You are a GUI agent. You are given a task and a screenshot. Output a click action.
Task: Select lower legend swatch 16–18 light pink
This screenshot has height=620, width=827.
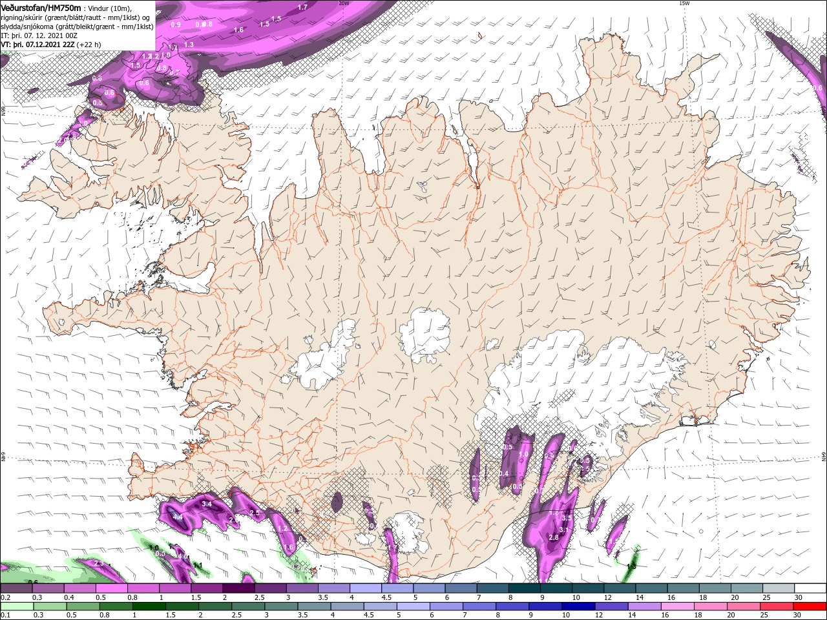678,606
